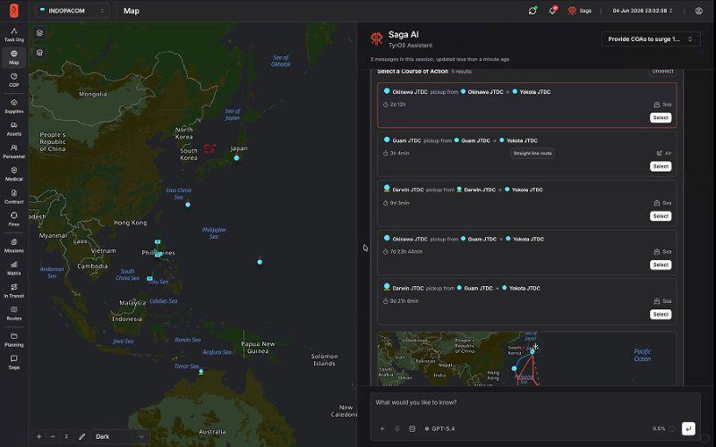Open the Medical sidebar item
The image size is (716, 447).
[x=13, y=173]
